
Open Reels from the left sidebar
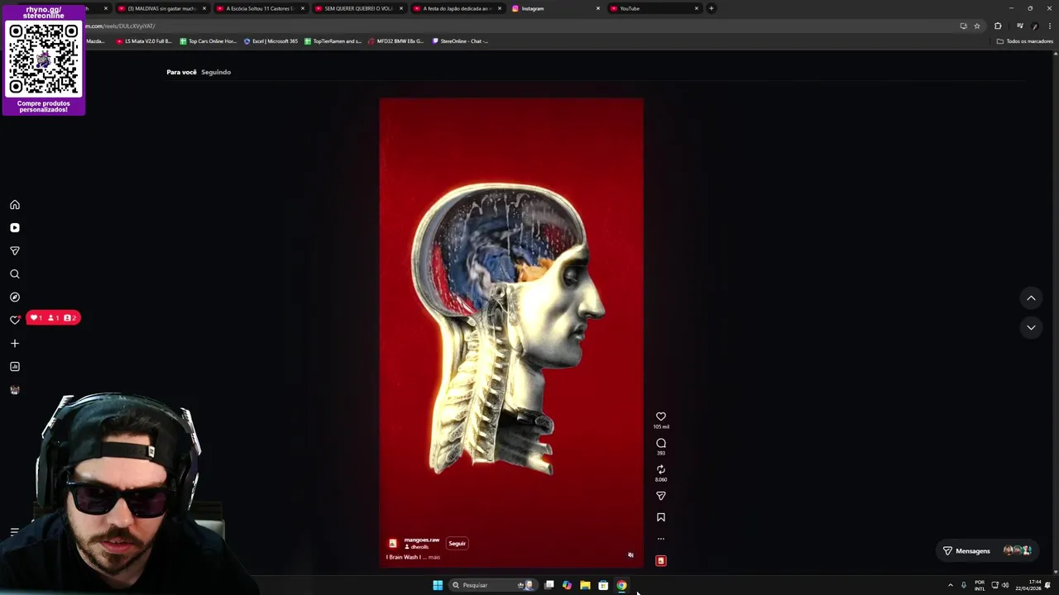pos(15,228)
